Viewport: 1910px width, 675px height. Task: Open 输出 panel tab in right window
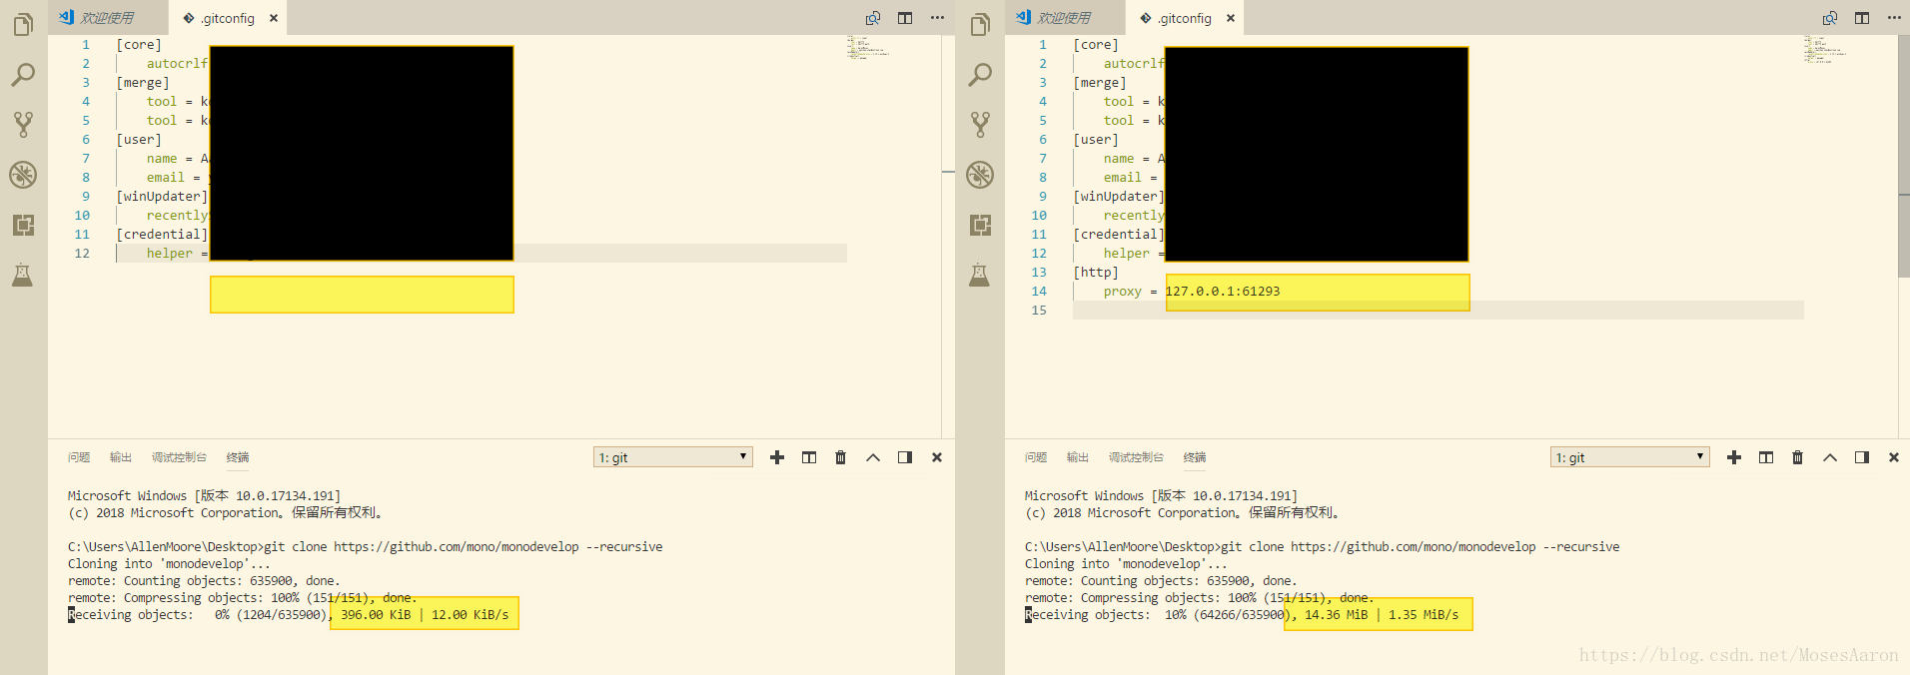pos(1078,457)
